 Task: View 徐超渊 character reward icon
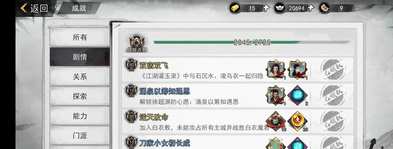[x=276, y=95]
